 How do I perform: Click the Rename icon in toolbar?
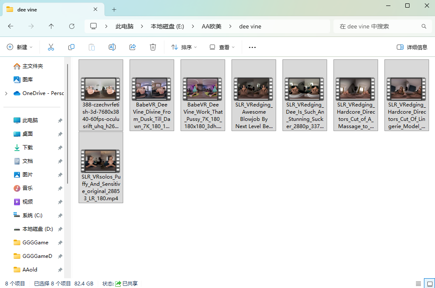pyautogui.click(x=112, y=47)
